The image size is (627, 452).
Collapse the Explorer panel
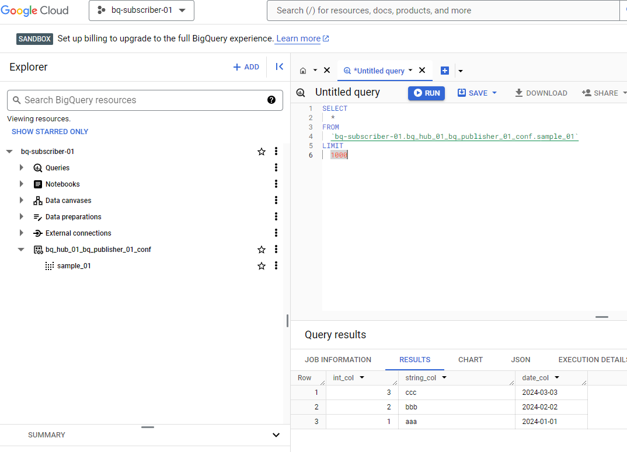pyautogui.click(x=280, y=66)
